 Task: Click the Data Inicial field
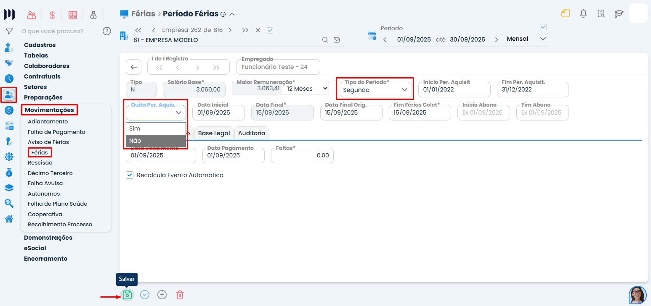pyautogui.click(x=218, y=112)
